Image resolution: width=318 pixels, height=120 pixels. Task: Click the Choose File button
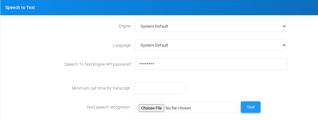pyautogui.click(x=152, y=108)
